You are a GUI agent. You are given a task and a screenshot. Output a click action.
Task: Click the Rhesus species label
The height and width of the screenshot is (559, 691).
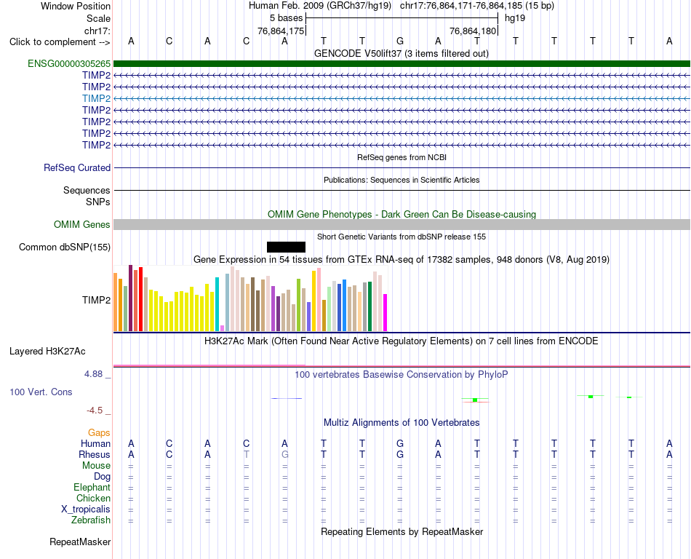95,454
